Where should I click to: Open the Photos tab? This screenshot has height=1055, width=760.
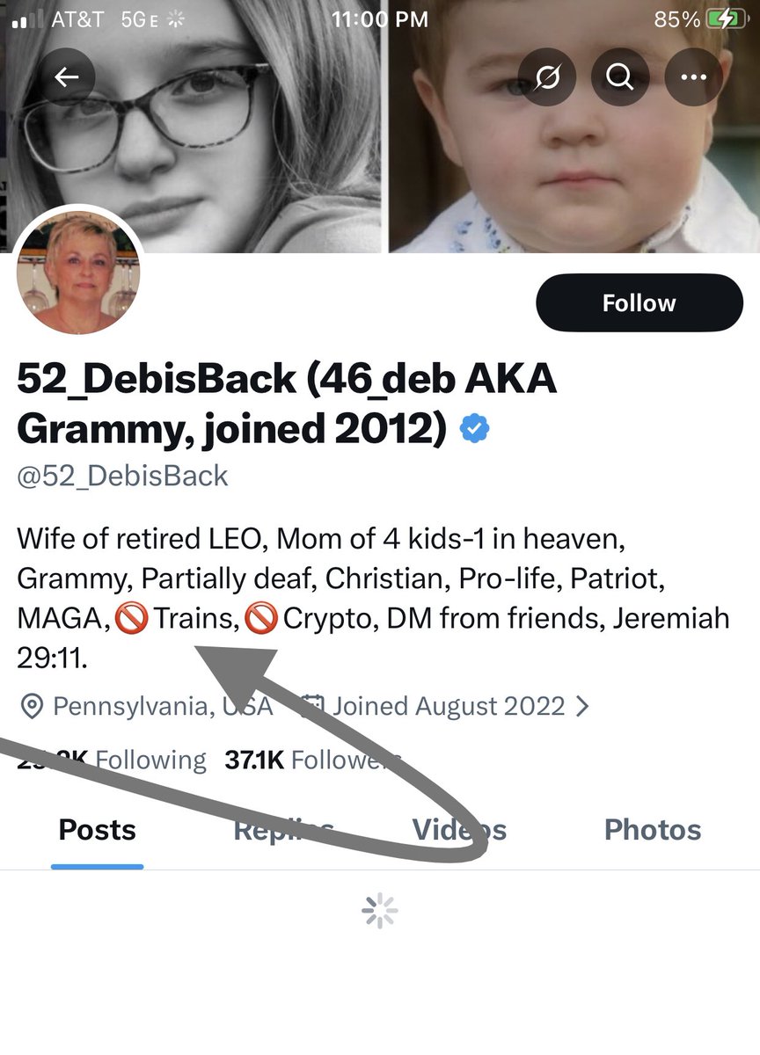(x=653, y=830)
